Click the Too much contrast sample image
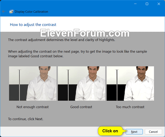 point(130,83)
